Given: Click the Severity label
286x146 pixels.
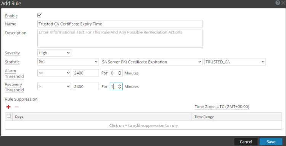Looking at the screenshot, I should [13, 53].
